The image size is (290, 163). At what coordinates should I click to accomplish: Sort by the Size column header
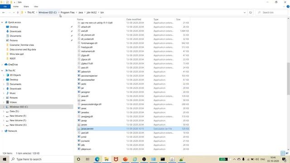[178, 19]
